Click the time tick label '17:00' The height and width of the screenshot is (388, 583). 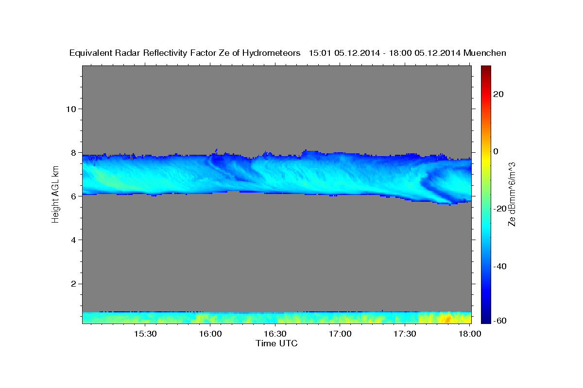point(340,334)
